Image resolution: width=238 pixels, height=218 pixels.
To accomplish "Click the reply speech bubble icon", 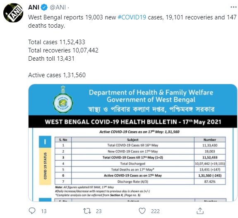I will 32,211.
